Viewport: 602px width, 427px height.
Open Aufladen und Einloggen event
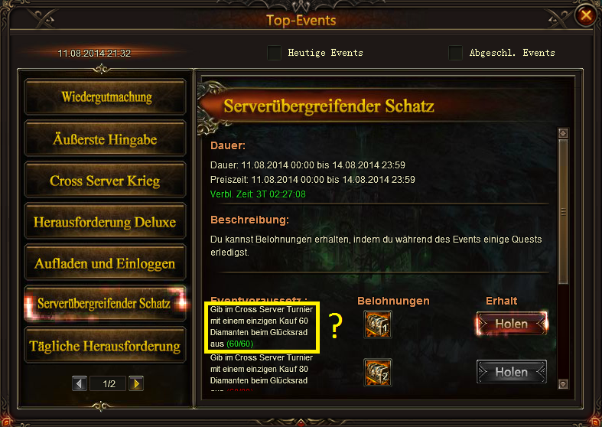106,263
